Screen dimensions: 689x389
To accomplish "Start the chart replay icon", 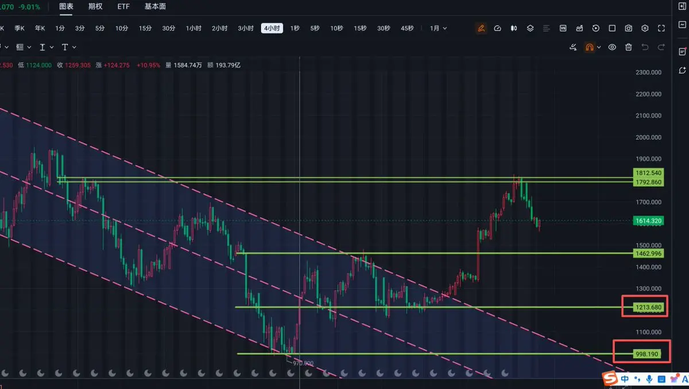I will pos(596,28).
